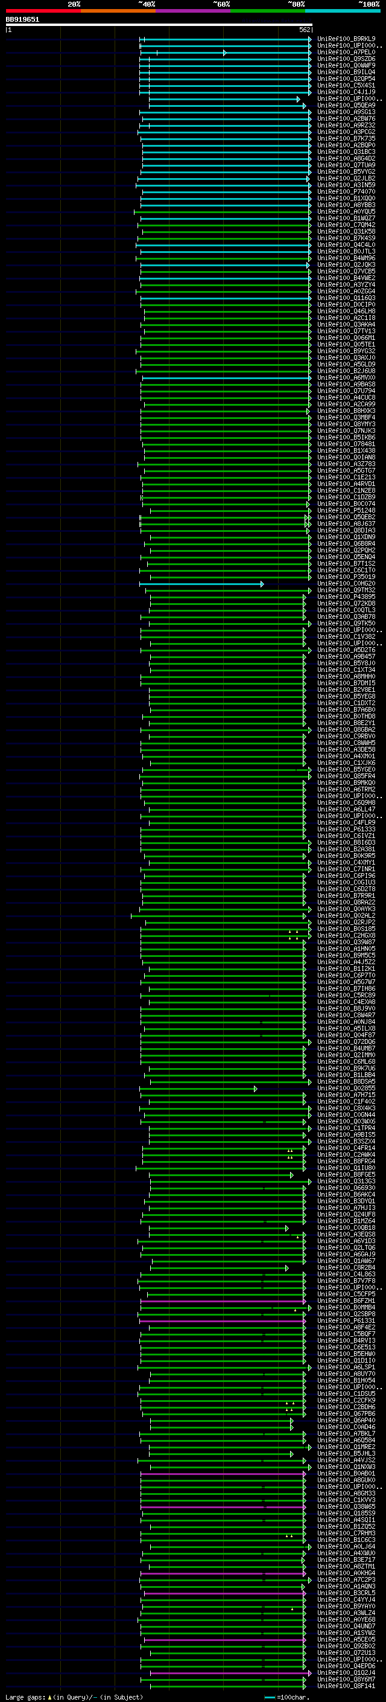Screen dimensions: 386x1702
Task: Select hit label UniRef100_Q8Y6M7
Action: coord(346,1680)
